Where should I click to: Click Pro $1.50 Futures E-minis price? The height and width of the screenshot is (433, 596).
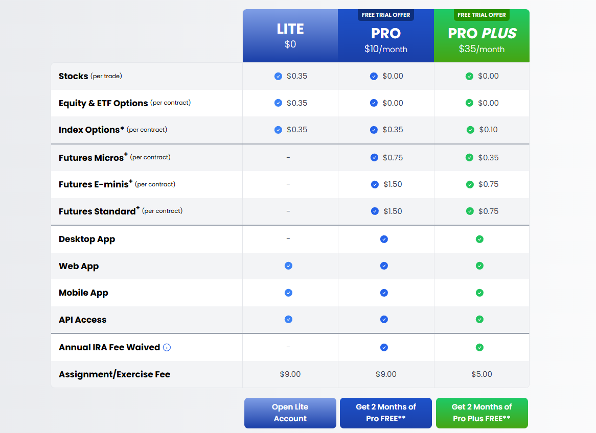tap(393, 185)
